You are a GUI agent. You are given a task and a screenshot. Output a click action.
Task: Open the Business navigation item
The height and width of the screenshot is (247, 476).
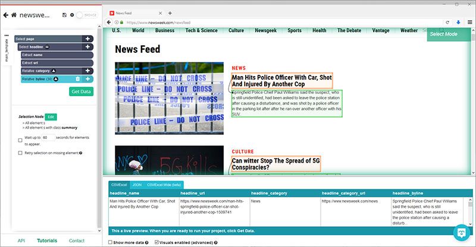165,30
